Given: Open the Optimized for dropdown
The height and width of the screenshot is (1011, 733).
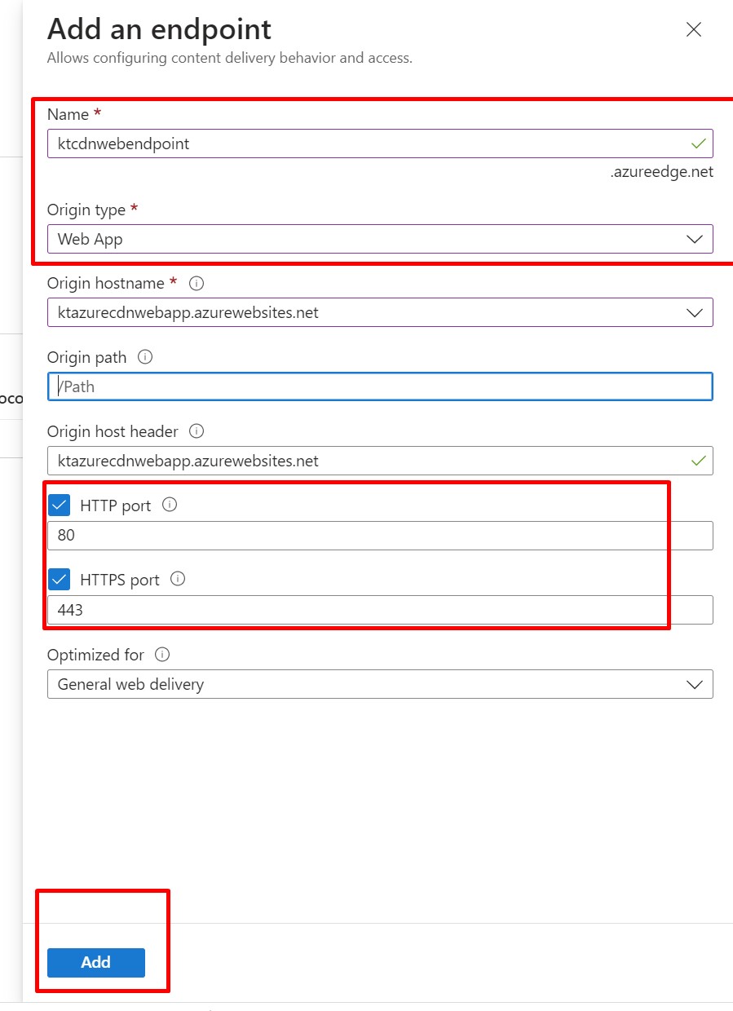Looking at the screenshot, I should pos(380,684).
